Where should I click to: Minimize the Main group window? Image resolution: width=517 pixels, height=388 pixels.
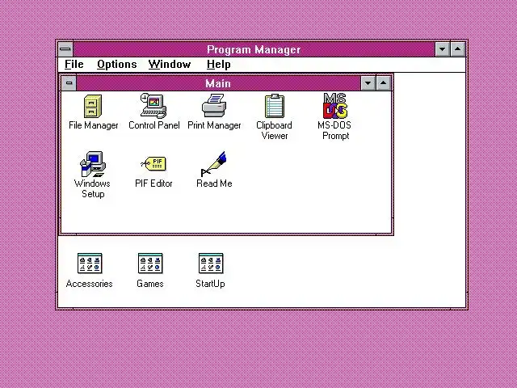[368, 83]
